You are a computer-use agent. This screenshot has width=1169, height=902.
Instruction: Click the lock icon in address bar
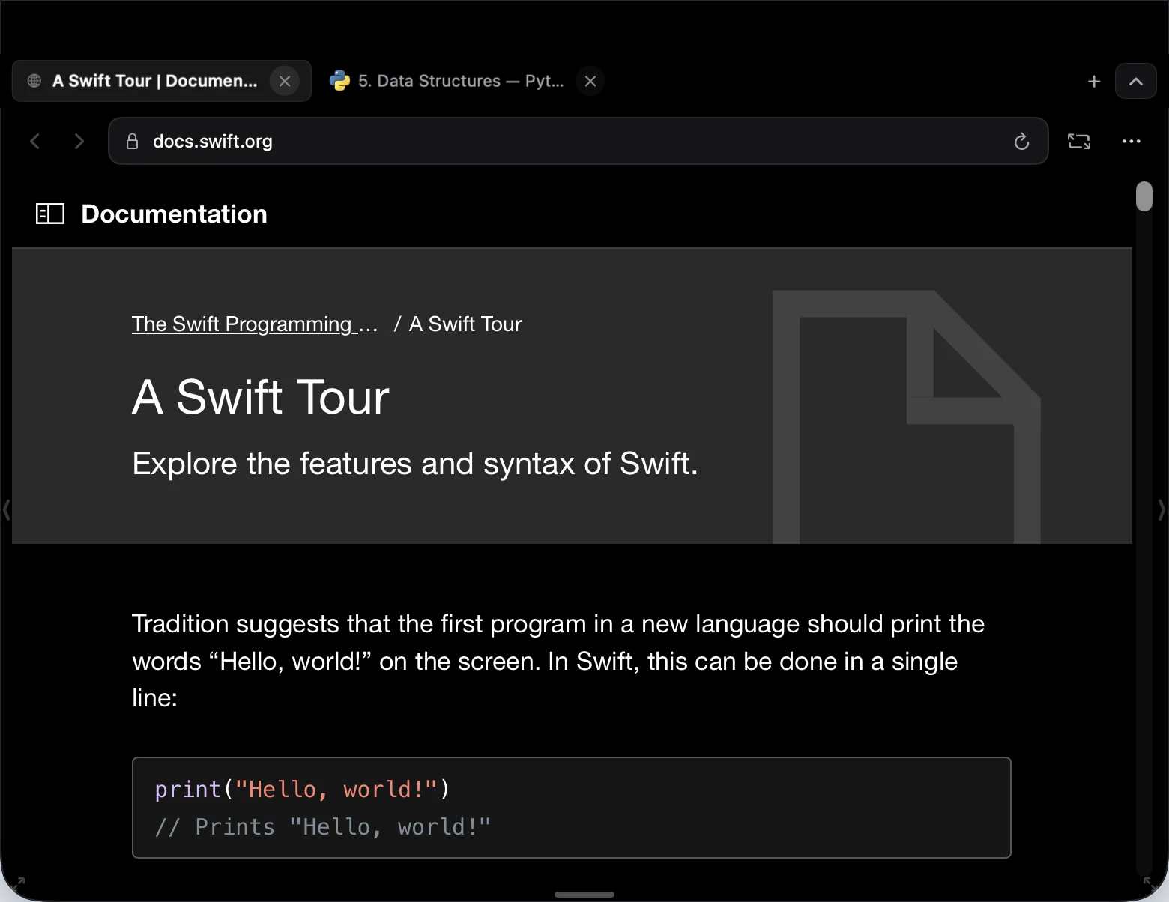click(x=132, y=141)
